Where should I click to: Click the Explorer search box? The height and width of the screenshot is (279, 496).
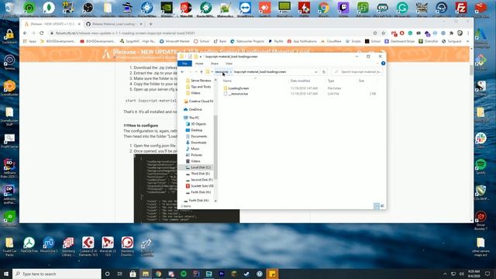(358, 72)
